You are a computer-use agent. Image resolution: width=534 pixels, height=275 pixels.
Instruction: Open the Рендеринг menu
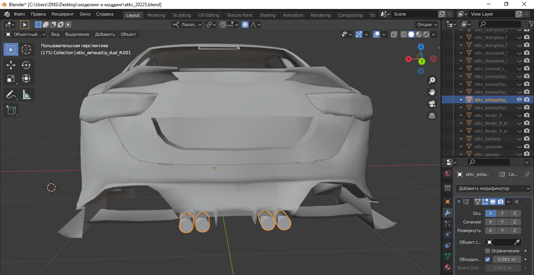(63, 14)
